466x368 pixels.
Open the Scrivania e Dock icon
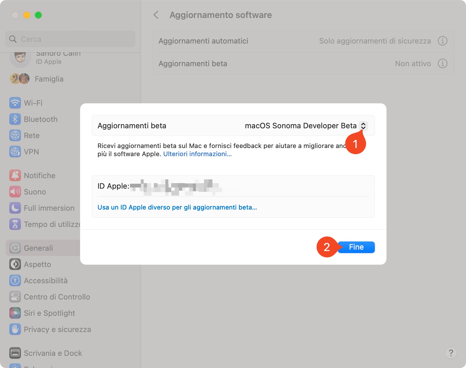[x=15, y=353]
